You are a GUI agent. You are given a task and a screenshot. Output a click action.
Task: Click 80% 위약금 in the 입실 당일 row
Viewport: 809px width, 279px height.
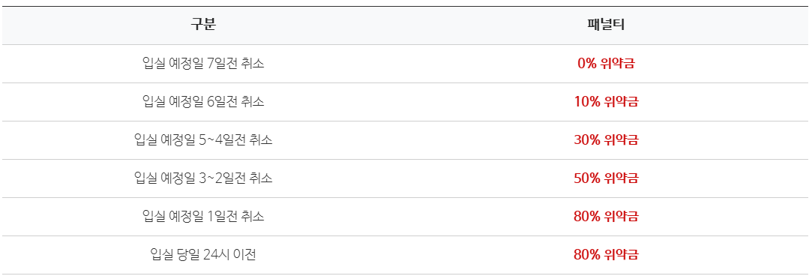606,255
